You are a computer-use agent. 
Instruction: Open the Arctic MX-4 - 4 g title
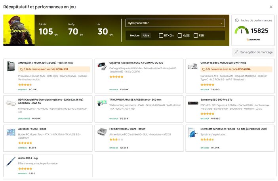click(28, 158)
